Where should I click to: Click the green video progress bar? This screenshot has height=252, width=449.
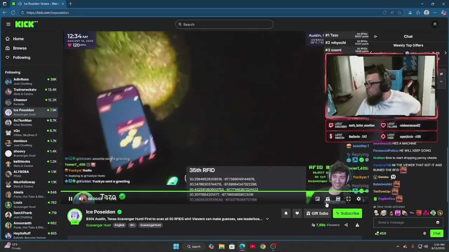click(x=214, y=191)
